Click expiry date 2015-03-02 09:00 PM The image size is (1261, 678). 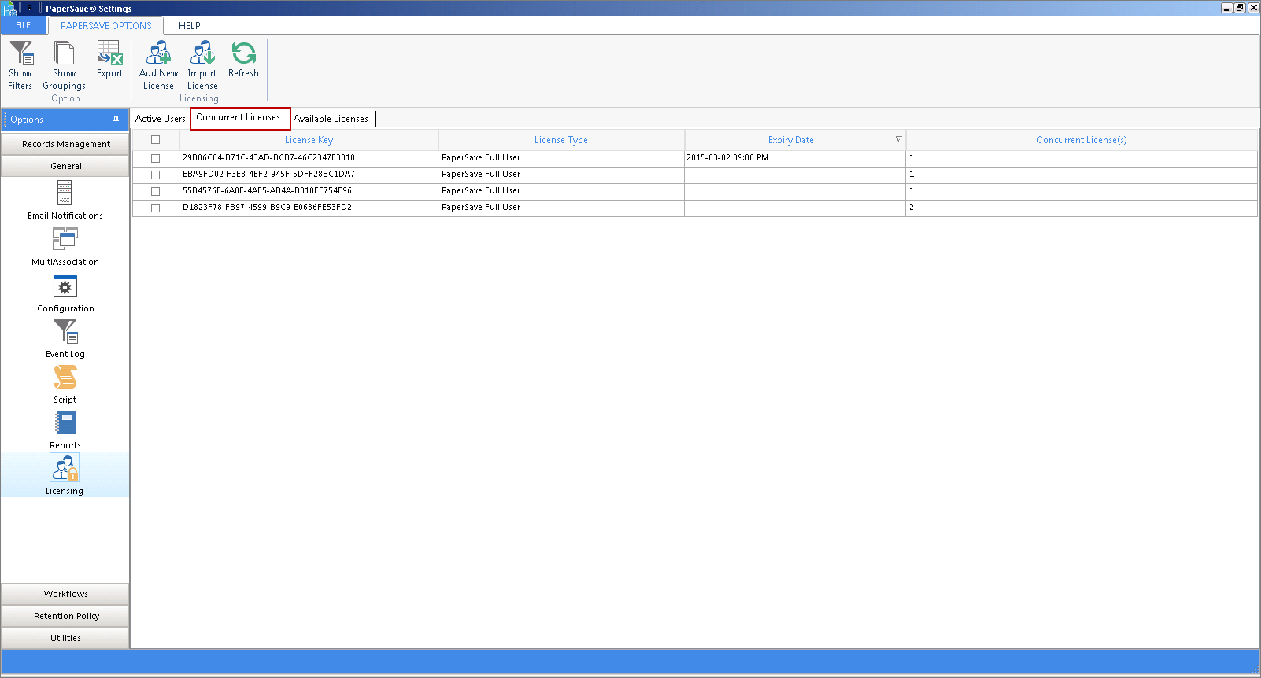pos(727,158)
